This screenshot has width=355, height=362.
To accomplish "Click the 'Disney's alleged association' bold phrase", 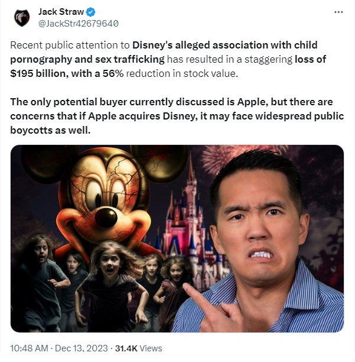I will point(200,45).
